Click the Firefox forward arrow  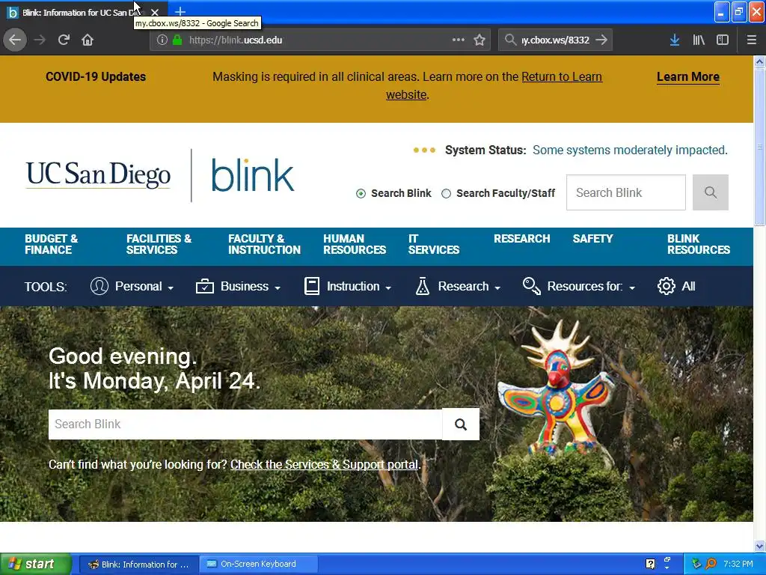pyautogui.click(x=40, y=40)
